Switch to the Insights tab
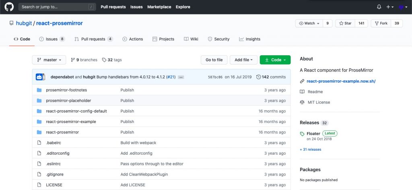The image size is (412, 190). pos(249,39)
